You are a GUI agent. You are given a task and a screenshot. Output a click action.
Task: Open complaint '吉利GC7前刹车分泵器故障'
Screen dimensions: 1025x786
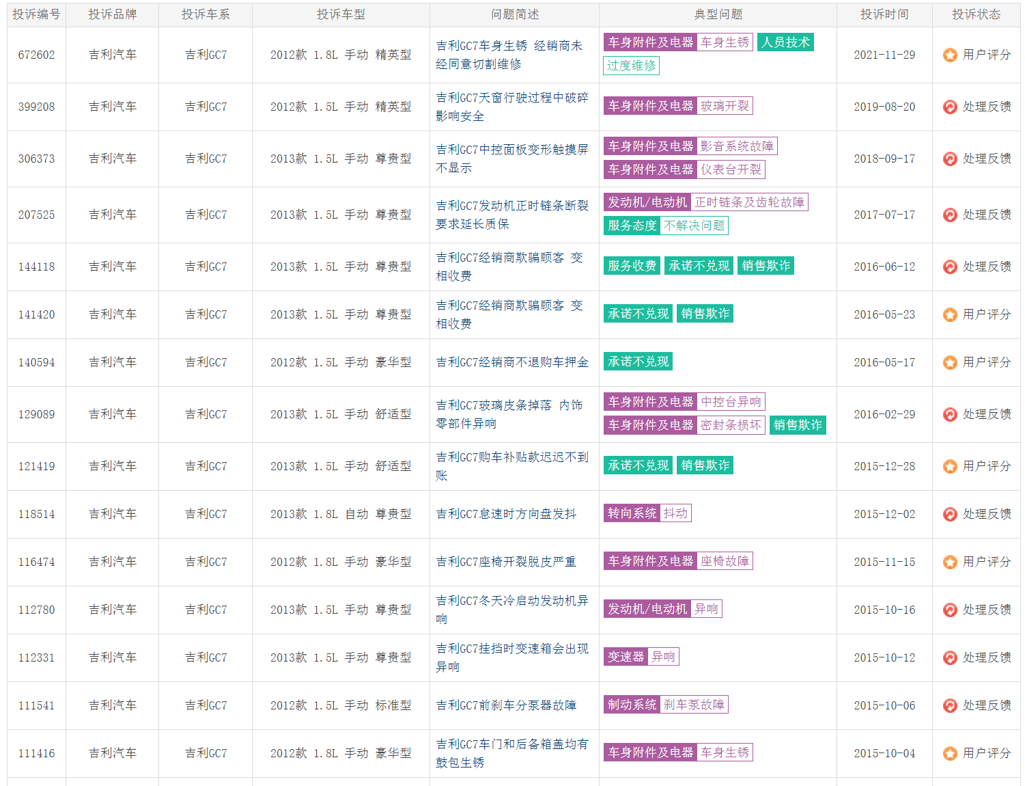[x=506, y=705]
